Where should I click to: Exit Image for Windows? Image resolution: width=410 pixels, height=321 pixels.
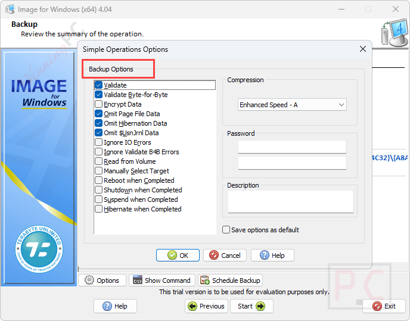(x=384, y=306)
